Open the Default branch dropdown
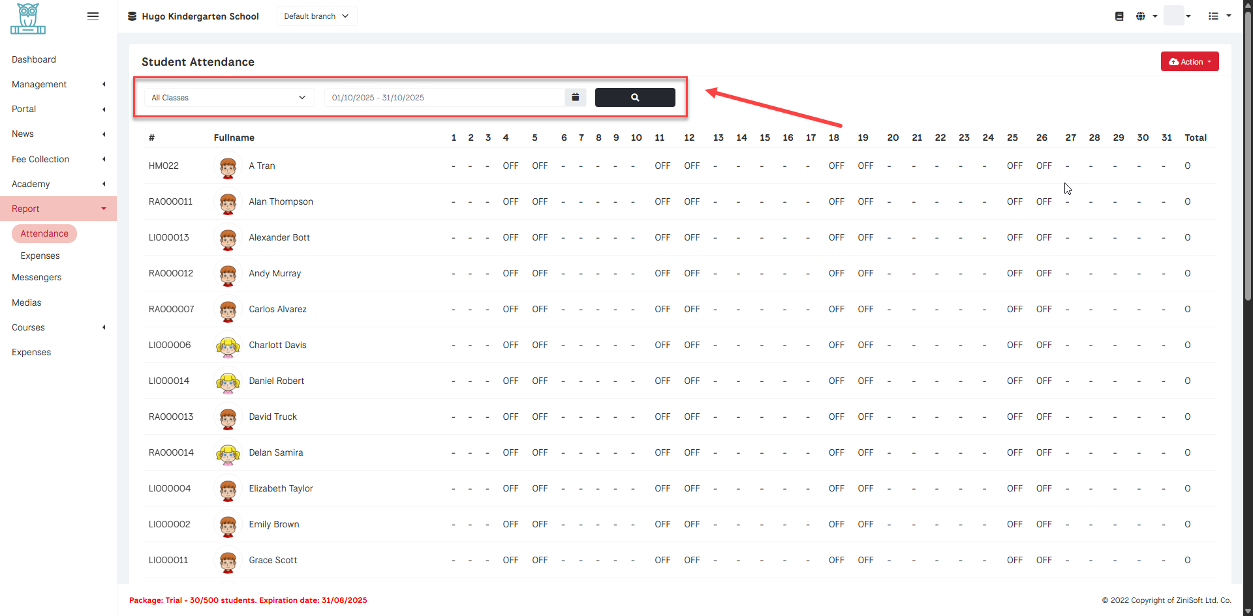This screenshot has width=1253, height=616. pyautogui.click(x=317, y=16)
